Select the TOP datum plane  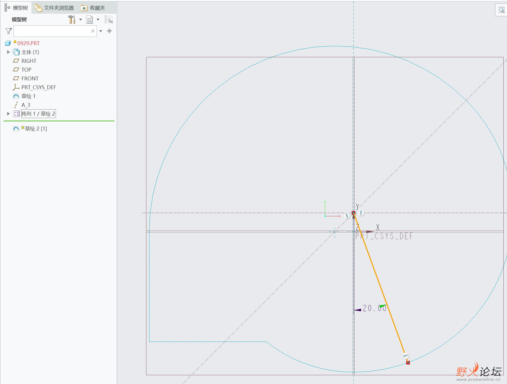pyautogui.click(x=26, y=70)
